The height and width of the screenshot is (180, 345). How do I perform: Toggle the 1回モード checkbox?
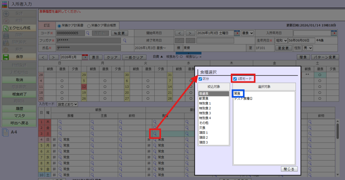coord(235,79)
